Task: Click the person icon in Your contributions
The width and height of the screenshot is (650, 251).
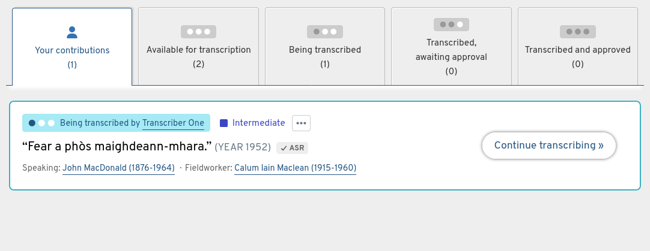Action: 72,32
